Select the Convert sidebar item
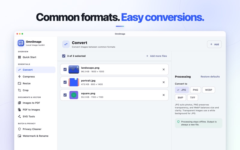The image size is (240, 150). coord(36,70)
